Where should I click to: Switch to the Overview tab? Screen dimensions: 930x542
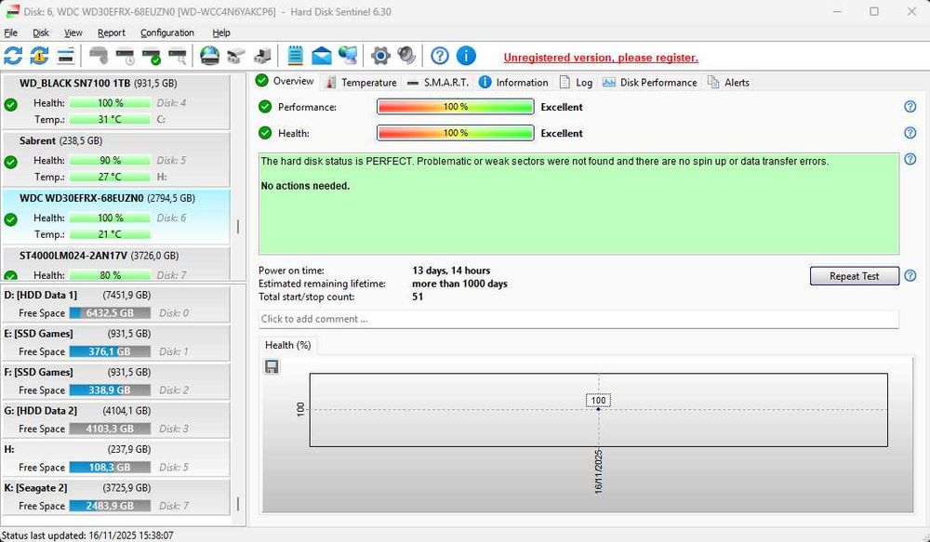(x=286, y=81)
